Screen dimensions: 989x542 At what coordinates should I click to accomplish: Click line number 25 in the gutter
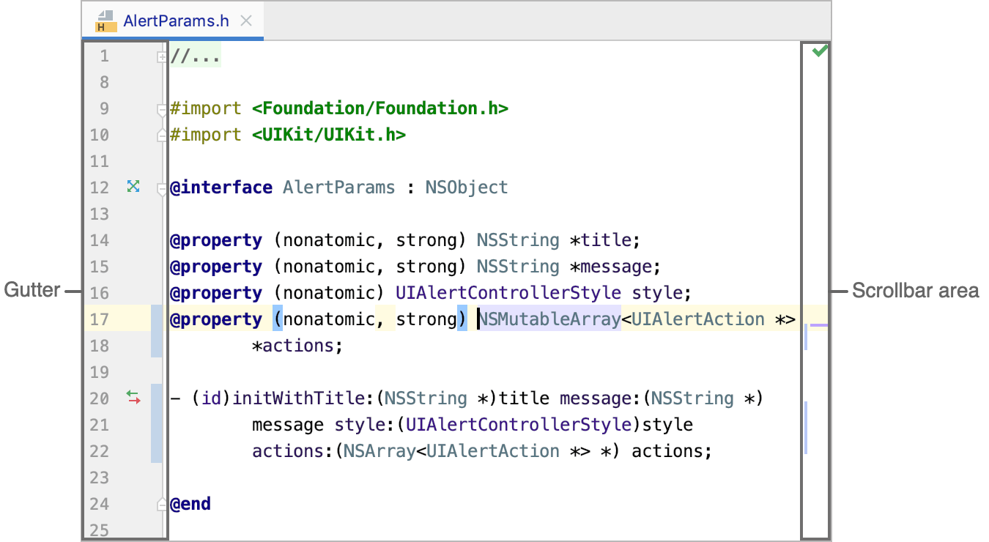[99, 530]
